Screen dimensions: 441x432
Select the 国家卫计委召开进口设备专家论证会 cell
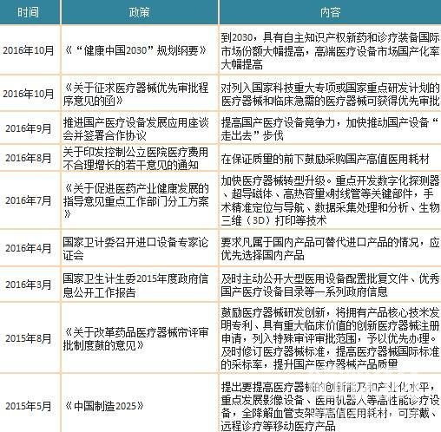139,248
